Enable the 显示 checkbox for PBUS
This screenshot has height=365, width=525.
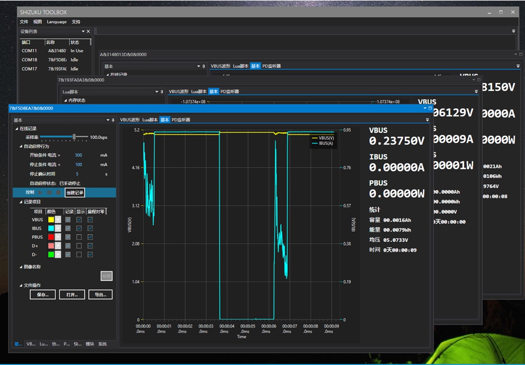79,237
